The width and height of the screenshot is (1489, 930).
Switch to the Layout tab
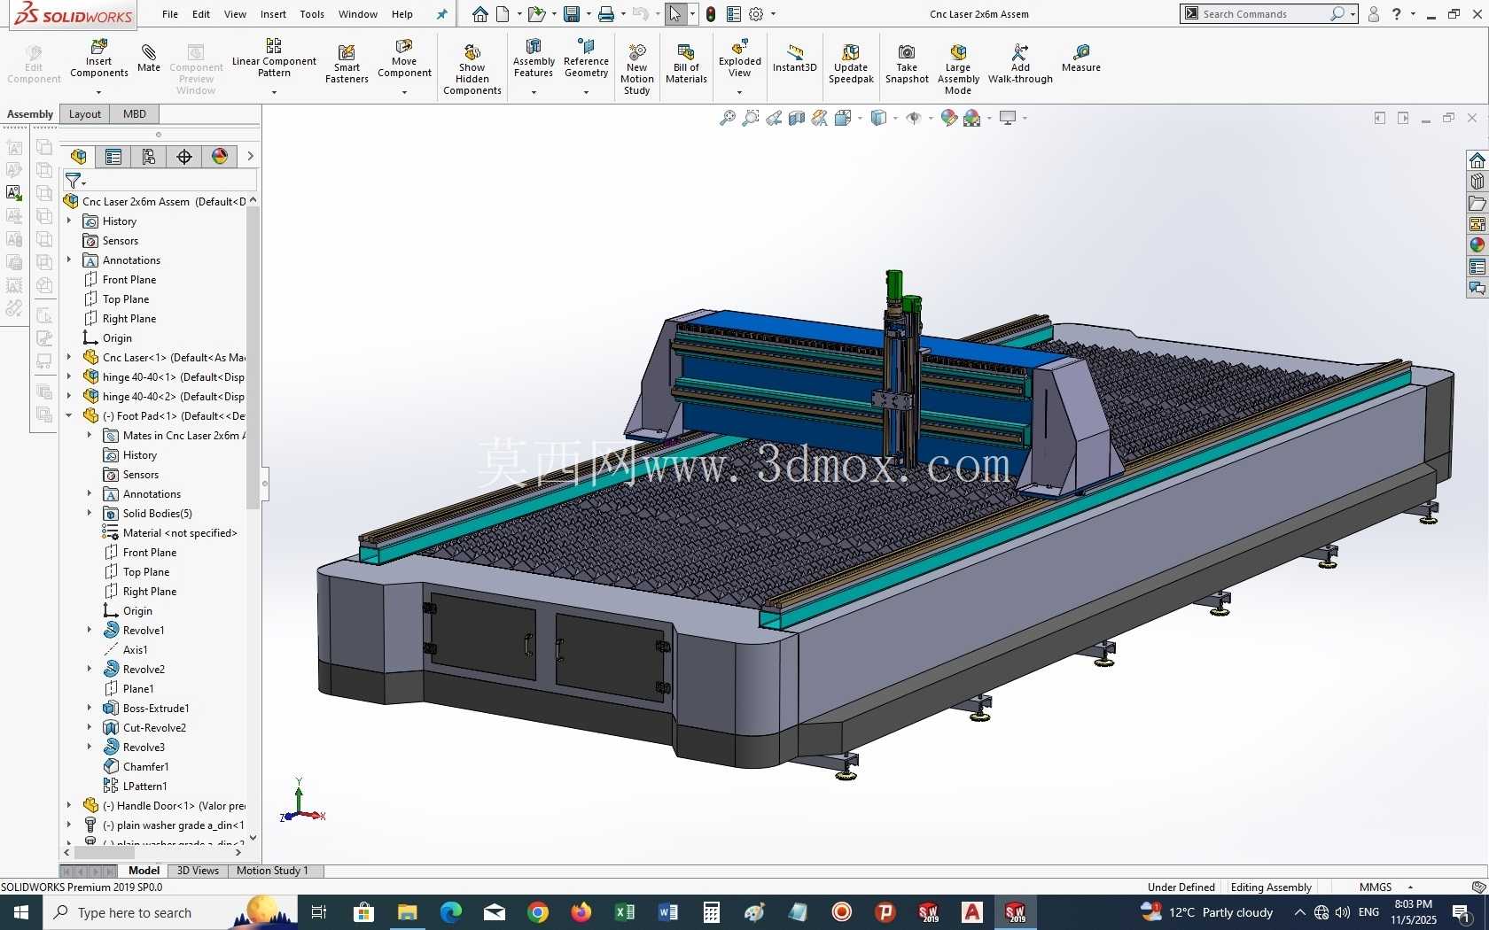click(x=85, y=114)
